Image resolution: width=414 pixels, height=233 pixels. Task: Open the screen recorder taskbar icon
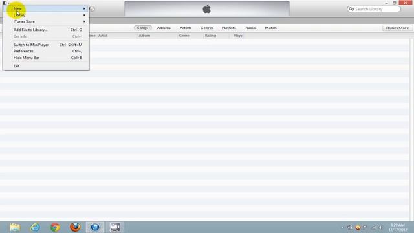[x=115, y=227]
